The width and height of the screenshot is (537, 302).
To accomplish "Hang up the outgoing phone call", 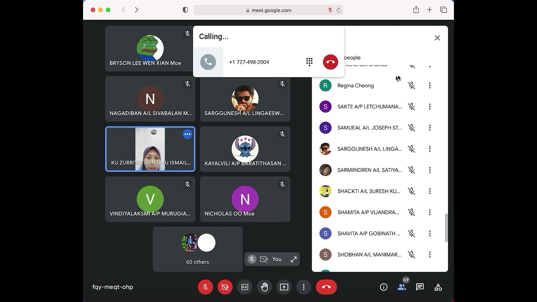I will (331, 62).
